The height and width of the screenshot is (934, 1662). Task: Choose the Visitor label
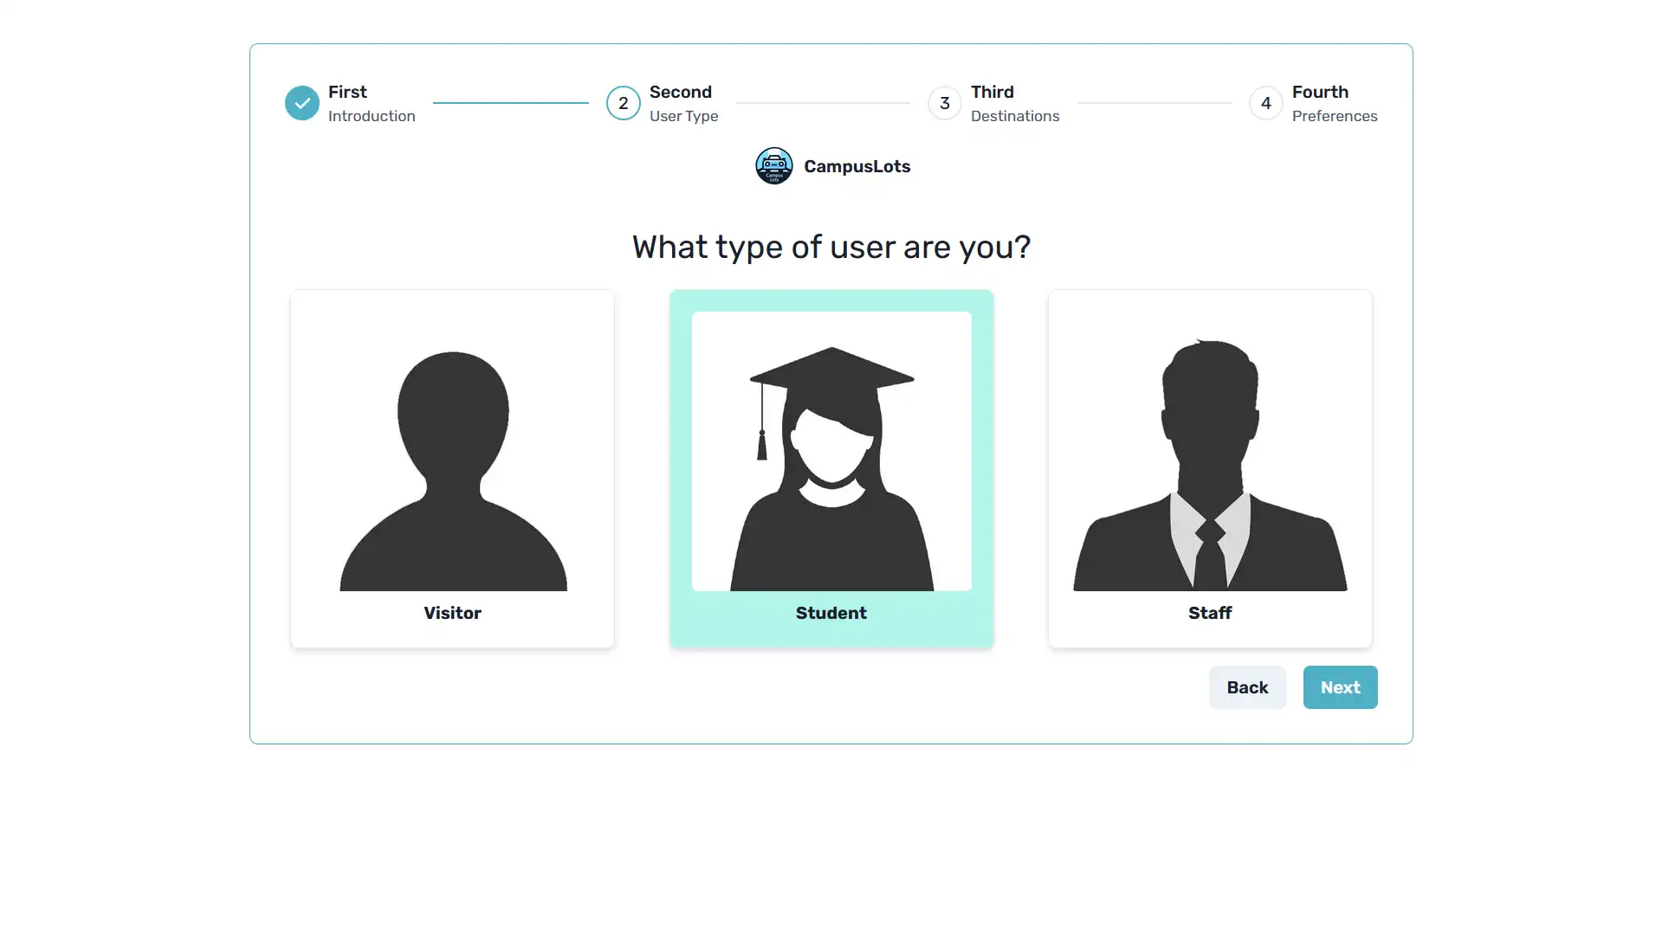pyautogui.click(x=452, y=613)
